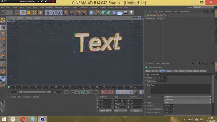Image resolution: width=217 pixels, height=122 pixels.
Task: Open the Layout dropdown
Action: click(204, 7)
